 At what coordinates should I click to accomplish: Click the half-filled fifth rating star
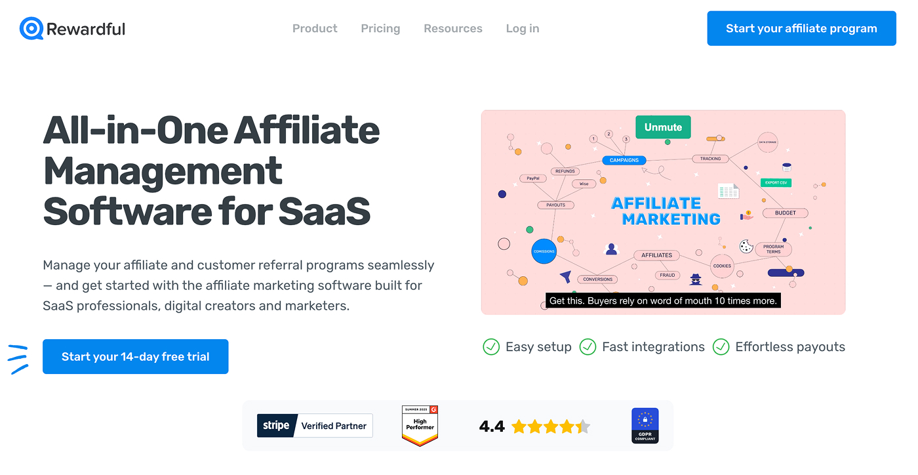tap(583, 426)
